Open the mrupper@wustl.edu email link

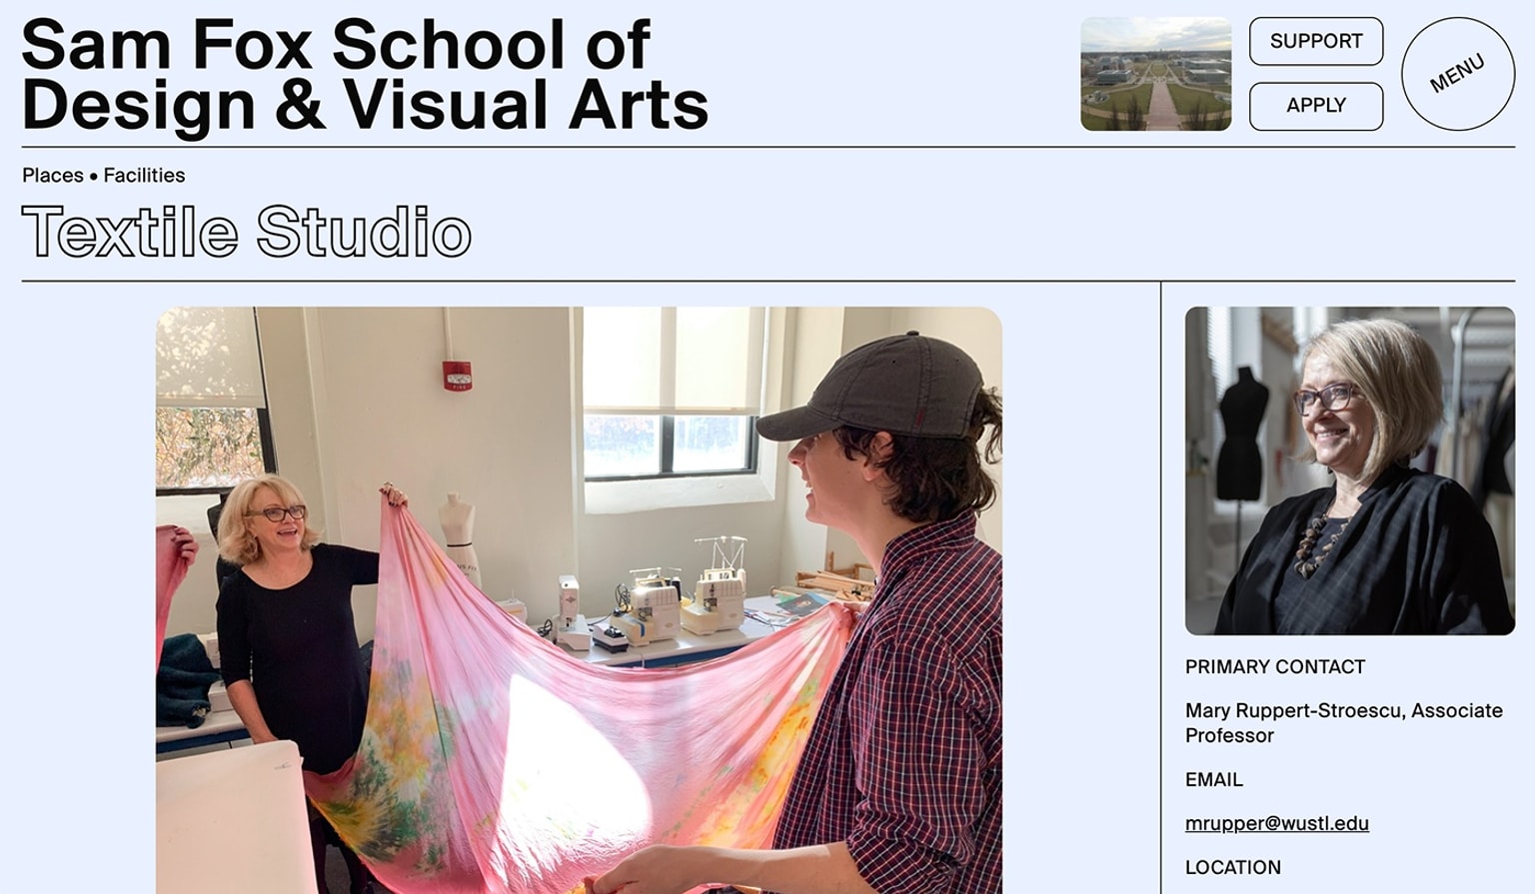(x=1277, y=823)
